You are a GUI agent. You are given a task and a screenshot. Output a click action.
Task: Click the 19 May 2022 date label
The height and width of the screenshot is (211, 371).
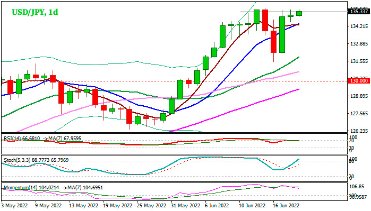point(118,206)
